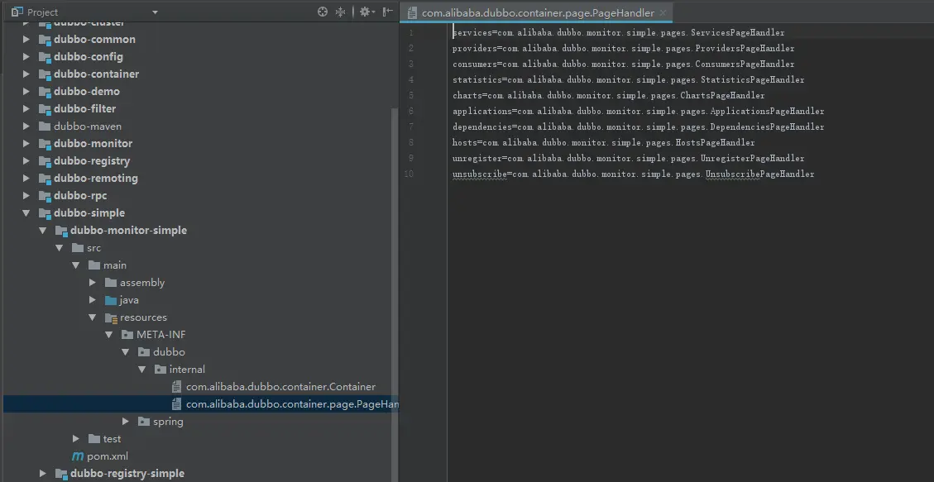
Task: Click the unsubscribe= line in editor
Action: 633,174
